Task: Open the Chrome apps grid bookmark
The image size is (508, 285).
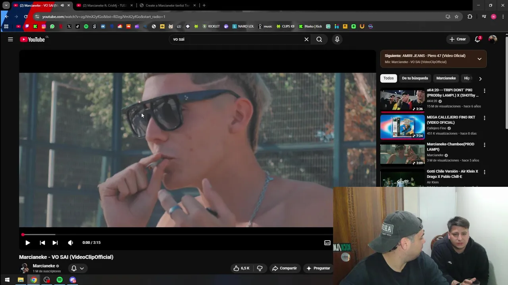Action: coord(6,27)
